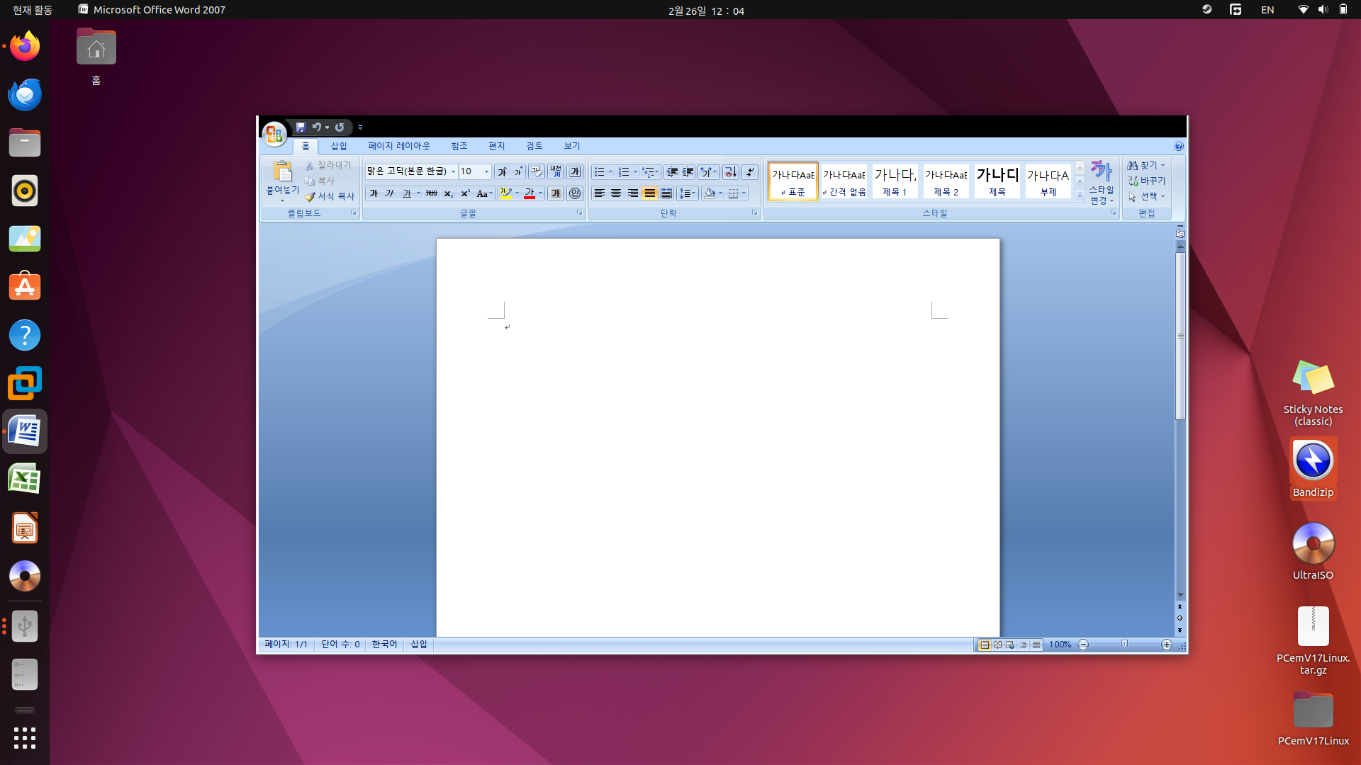Apply the 제목 1 style thumbnail
Image resolution: width=1361 pixels, height=765 pixels.
(x=895, y=181)
